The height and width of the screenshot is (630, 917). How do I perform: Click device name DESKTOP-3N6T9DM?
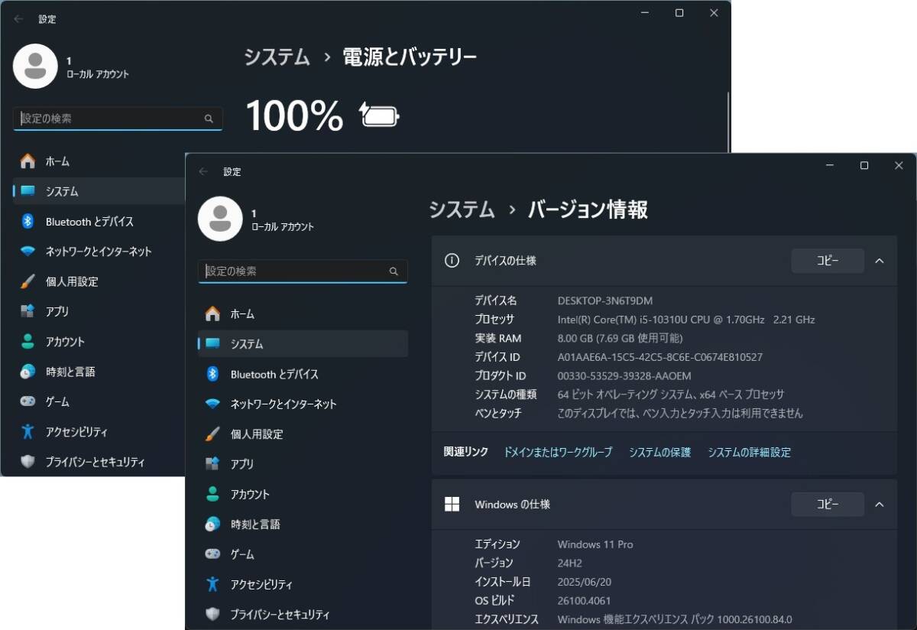pyautogui.click(x=605, y=301)
